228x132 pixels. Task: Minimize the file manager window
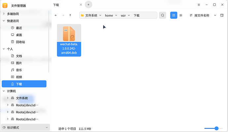click(x=207, y=5)
